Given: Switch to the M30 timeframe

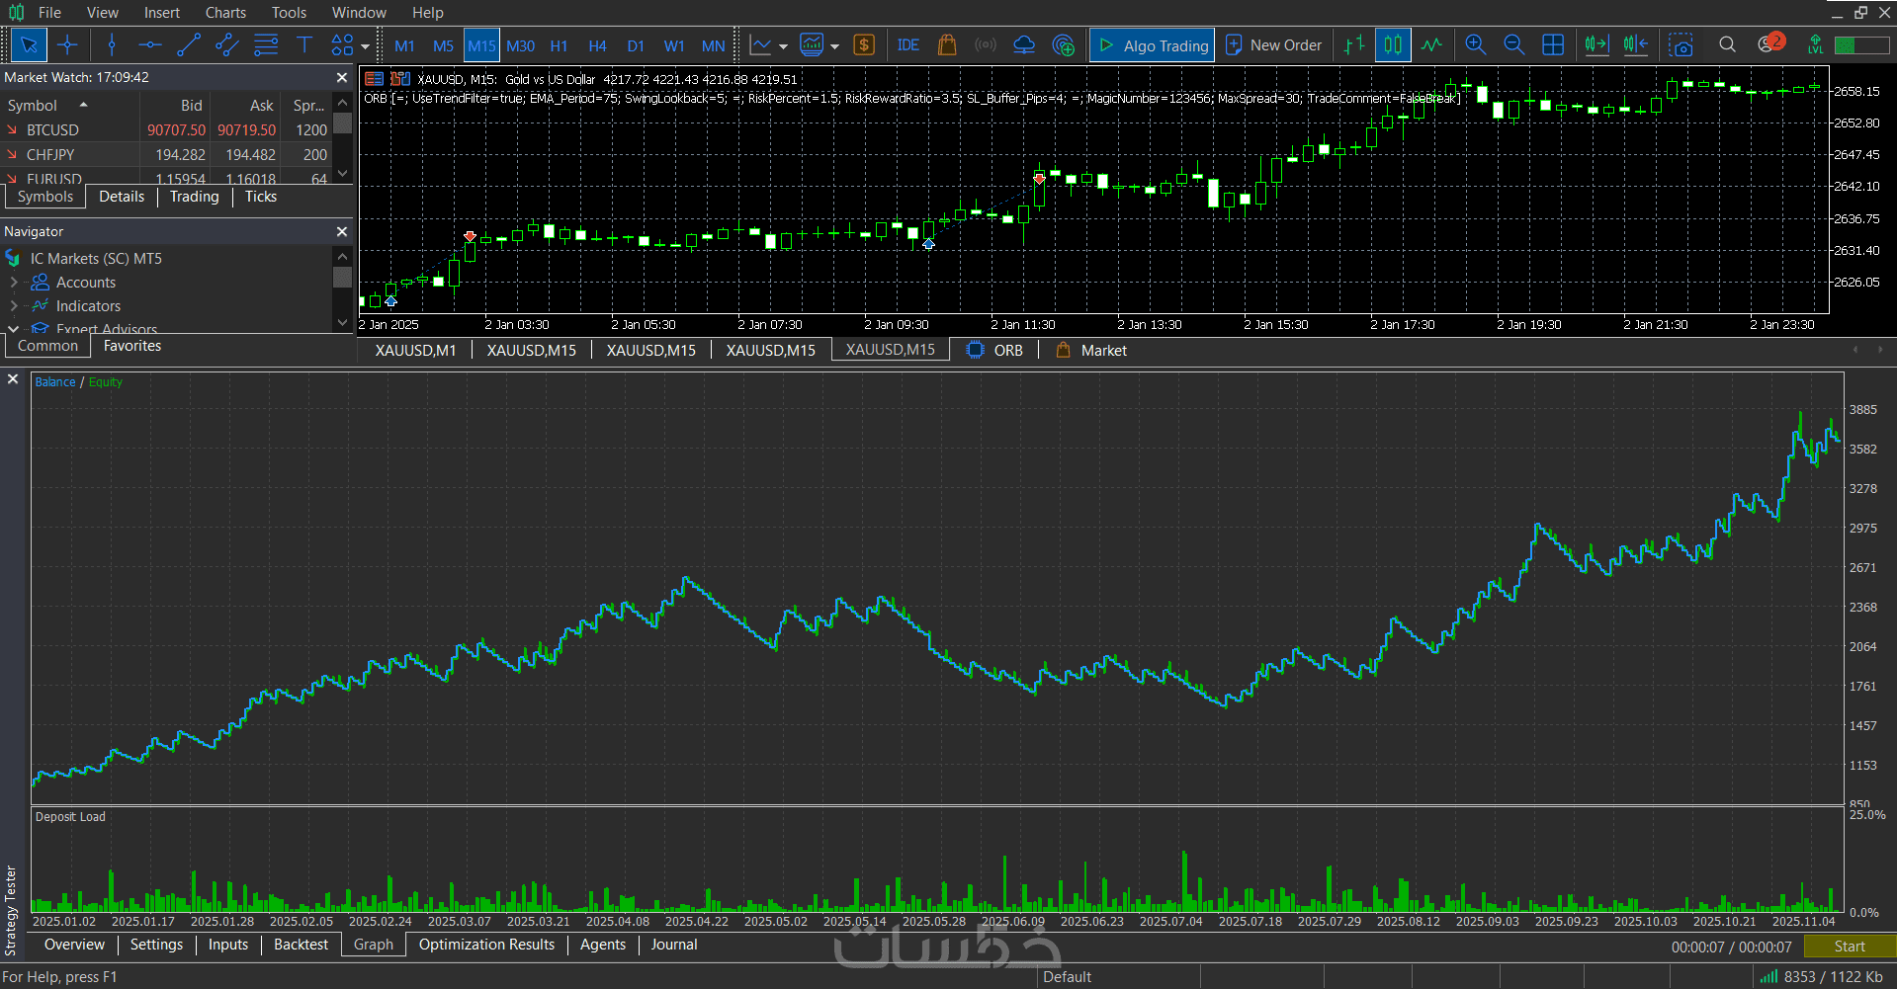Looking at the screenshot, I should 520,45.
